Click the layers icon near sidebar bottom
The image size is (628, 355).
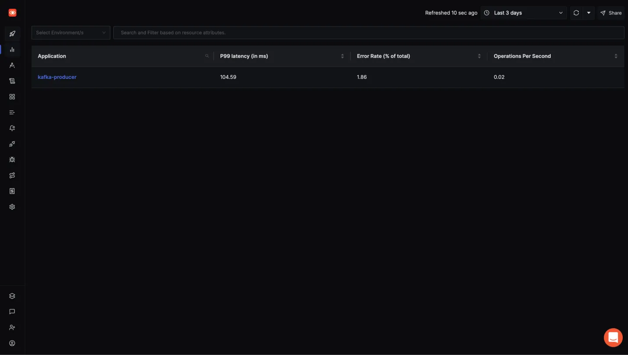pyautogui.click(x=12, y=296)
